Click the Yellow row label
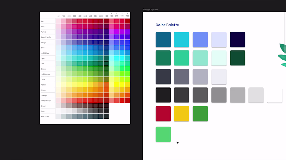 43,85
